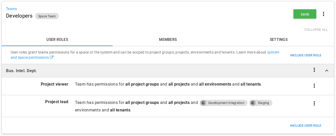Open the Settings tab
Viewport: 336px width, 136px height.
coord(278,40)
